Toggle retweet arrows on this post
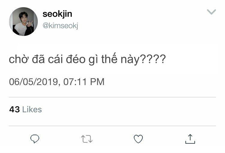Image resolution: width=225 pixels, height=153 pixels. [x=87, y=139]
